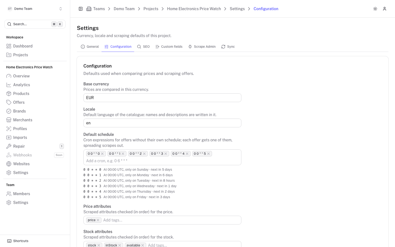Screen dimensions: 395x247
Task: Go to Imports page
Action: pos(35,137)
